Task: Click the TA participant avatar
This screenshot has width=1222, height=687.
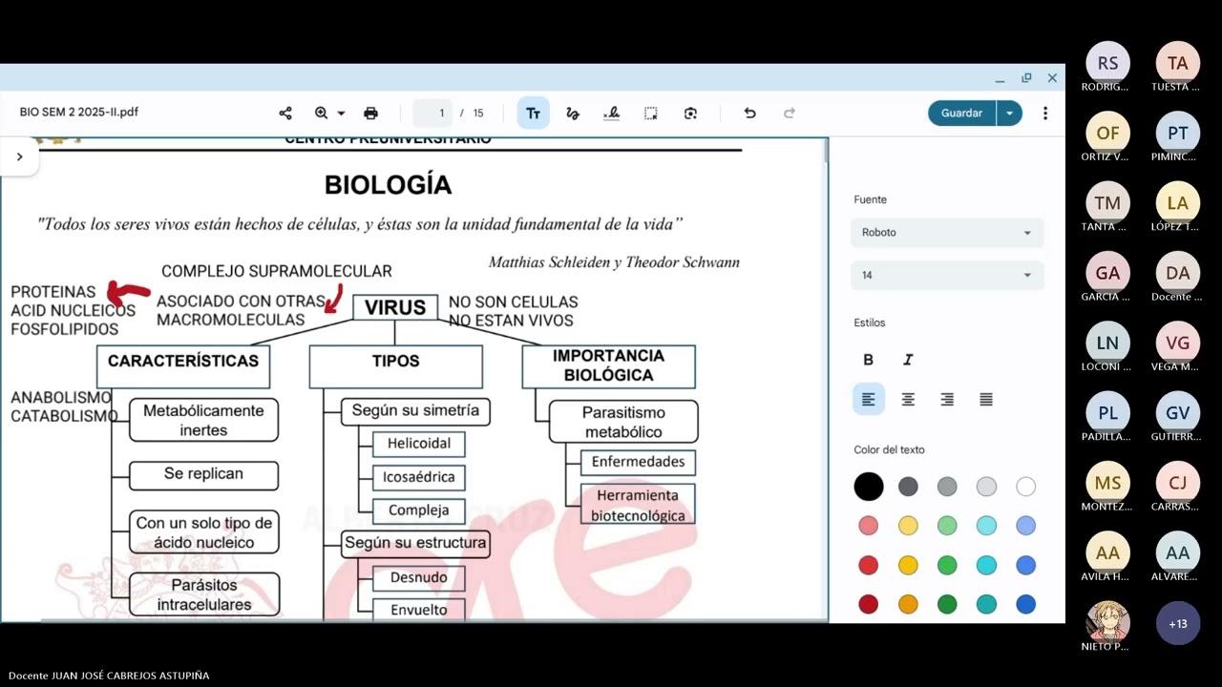Action: tap(1177, 63)
